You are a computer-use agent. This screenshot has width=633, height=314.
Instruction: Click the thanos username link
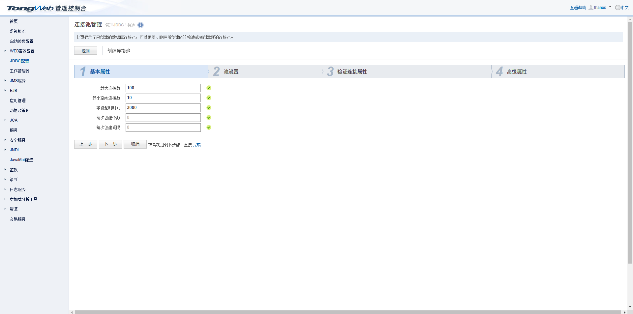[x=600, y=8]
